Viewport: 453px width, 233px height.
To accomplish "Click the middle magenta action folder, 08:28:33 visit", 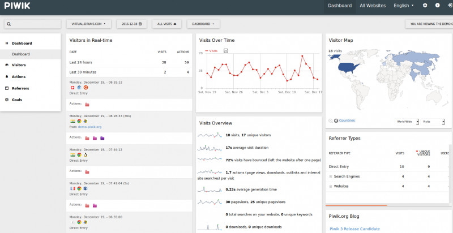I will pos(95,139).
